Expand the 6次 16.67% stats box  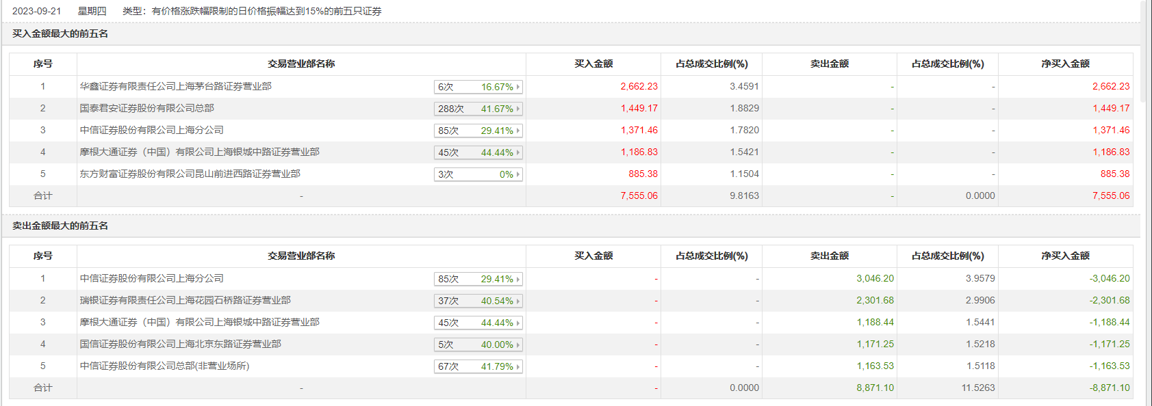tap(476, 87)
